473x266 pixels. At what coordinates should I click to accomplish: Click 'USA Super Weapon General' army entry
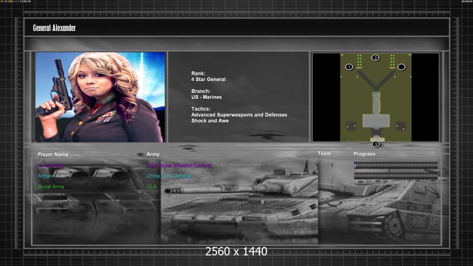point(179,165)
